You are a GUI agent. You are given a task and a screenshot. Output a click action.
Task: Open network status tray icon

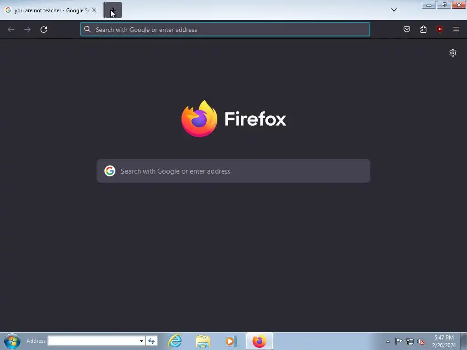tap(410, 341)
